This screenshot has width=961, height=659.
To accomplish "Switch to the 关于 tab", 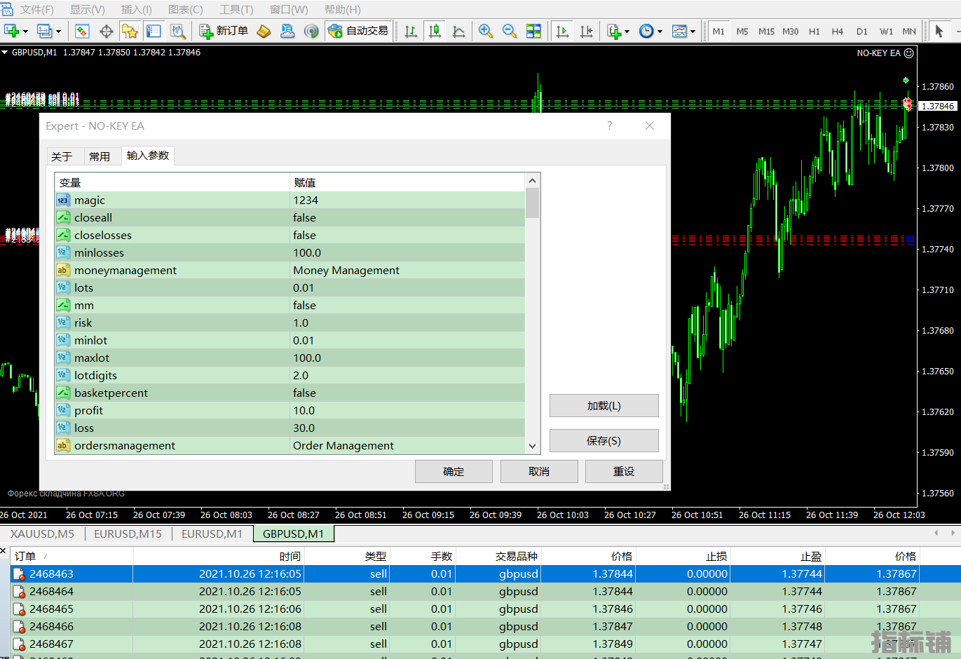I will click(62, 156).
